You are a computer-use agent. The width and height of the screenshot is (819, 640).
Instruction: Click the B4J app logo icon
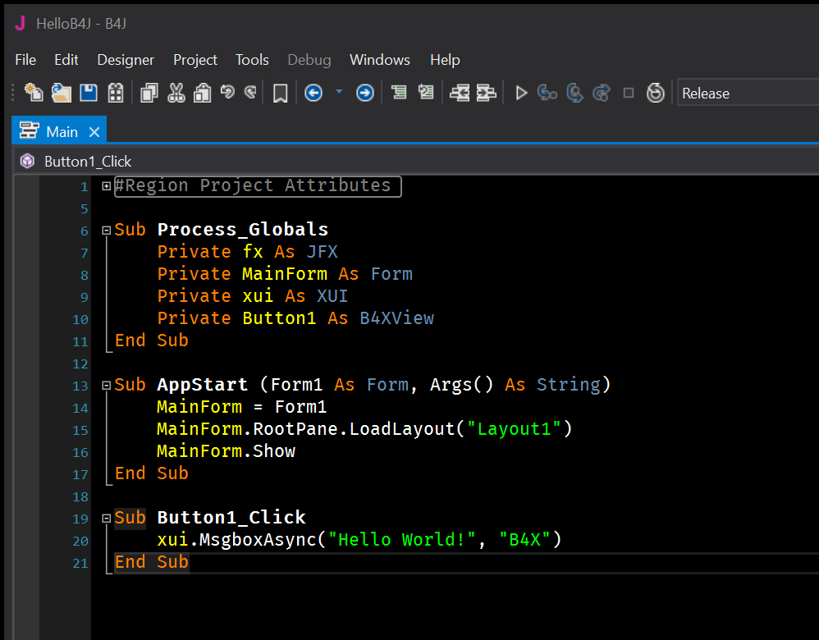click(x=21, y=23)
